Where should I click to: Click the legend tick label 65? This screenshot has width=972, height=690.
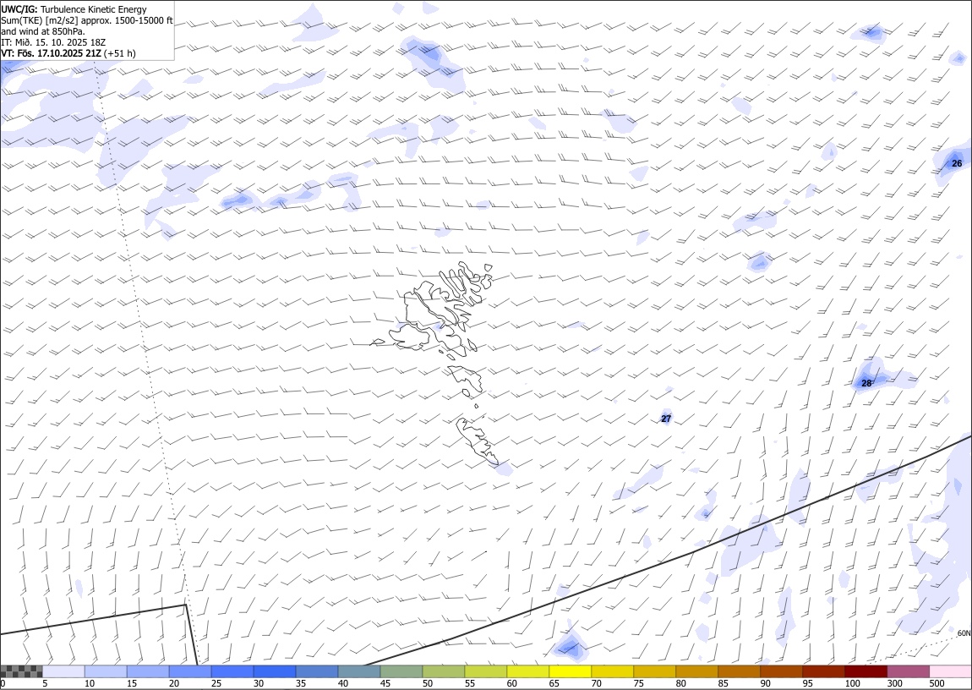pyautogui.click(x=554, y=684)
